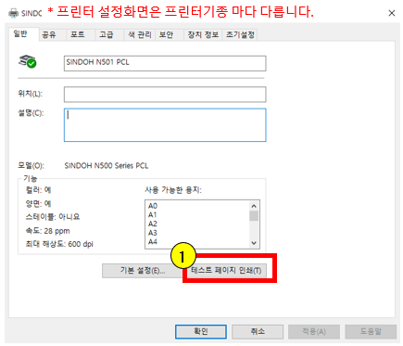Click the 속도: 28 ppm text
Image resolution: width=403 pixels, height=346 pixels.
point(47,231)
